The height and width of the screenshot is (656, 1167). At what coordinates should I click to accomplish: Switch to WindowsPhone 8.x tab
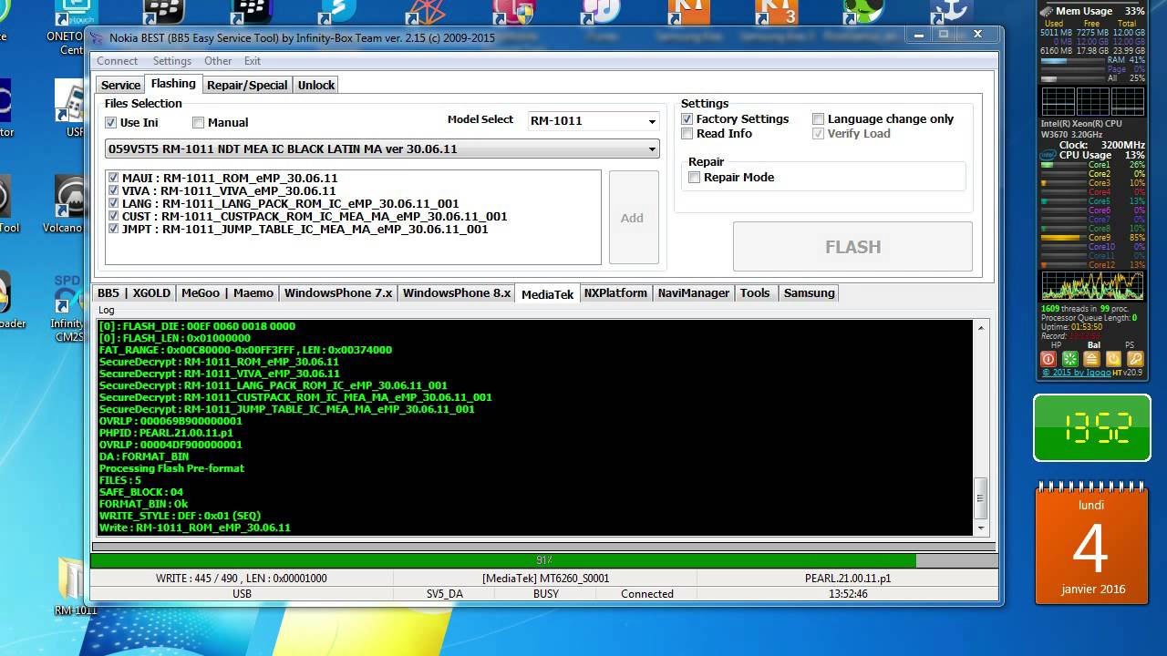pos(457,293)
